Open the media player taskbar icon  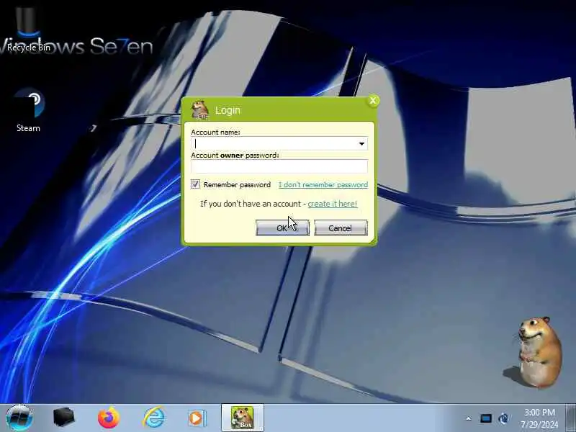coord(197,418)
